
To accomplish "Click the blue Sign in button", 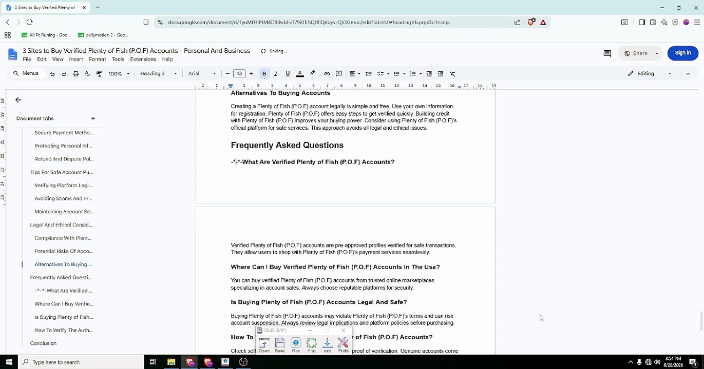I will pos(682,53).
